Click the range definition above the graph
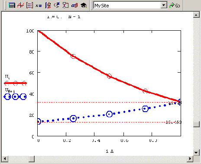Screen dimensions: 201x164 (64, 17)
